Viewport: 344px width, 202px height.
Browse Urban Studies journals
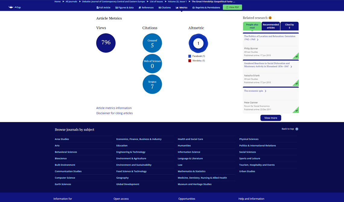247,171
